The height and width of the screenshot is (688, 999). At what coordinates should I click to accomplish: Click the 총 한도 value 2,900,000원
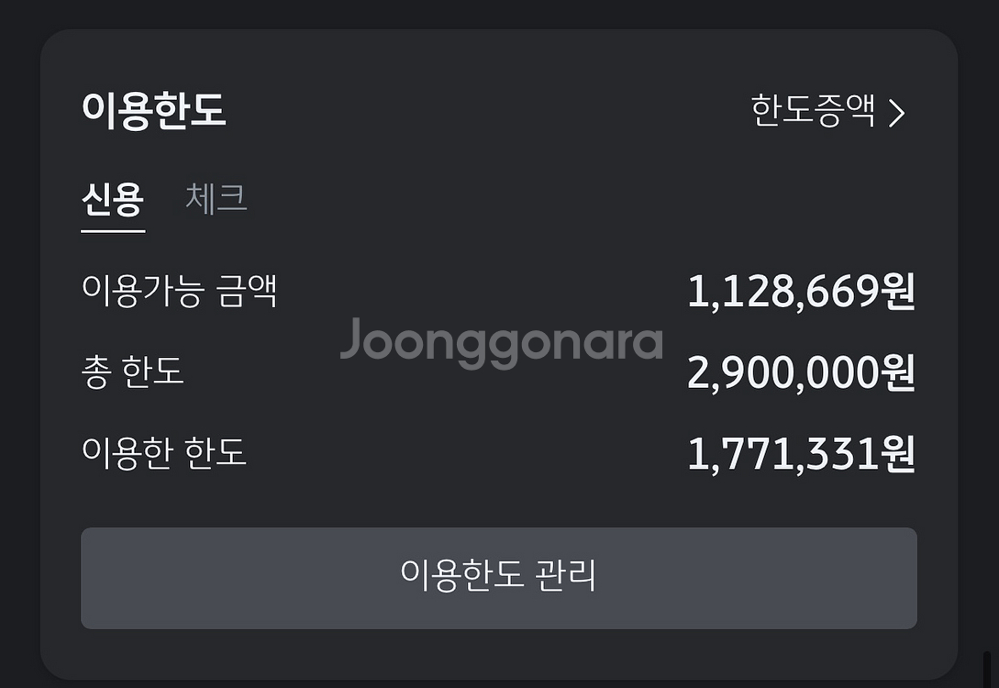(x=800, y=373)
